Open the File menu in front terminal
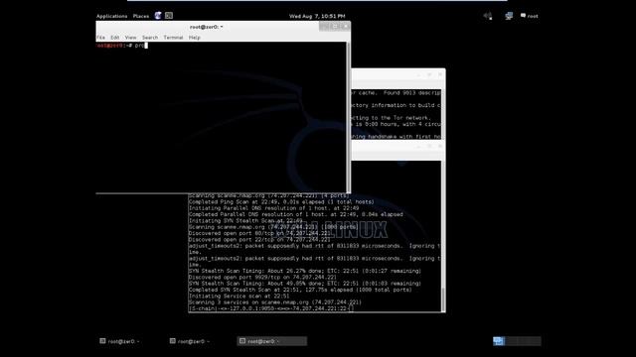The height and width of the screenshot is (357, 636). [x=100, y=38]
